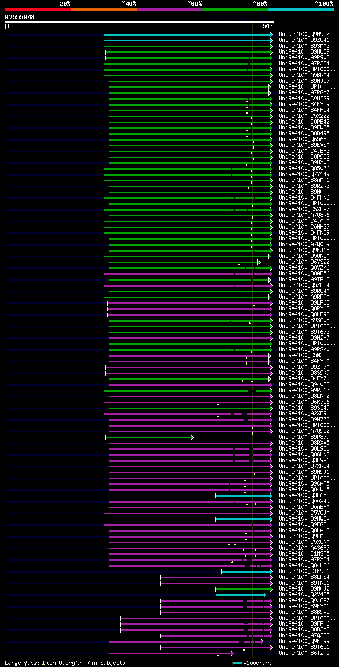Viewport: 339px width, 667px height.
Task: Click the UniRef100_A9RSK0 label
Action: (x=304, y=349)
